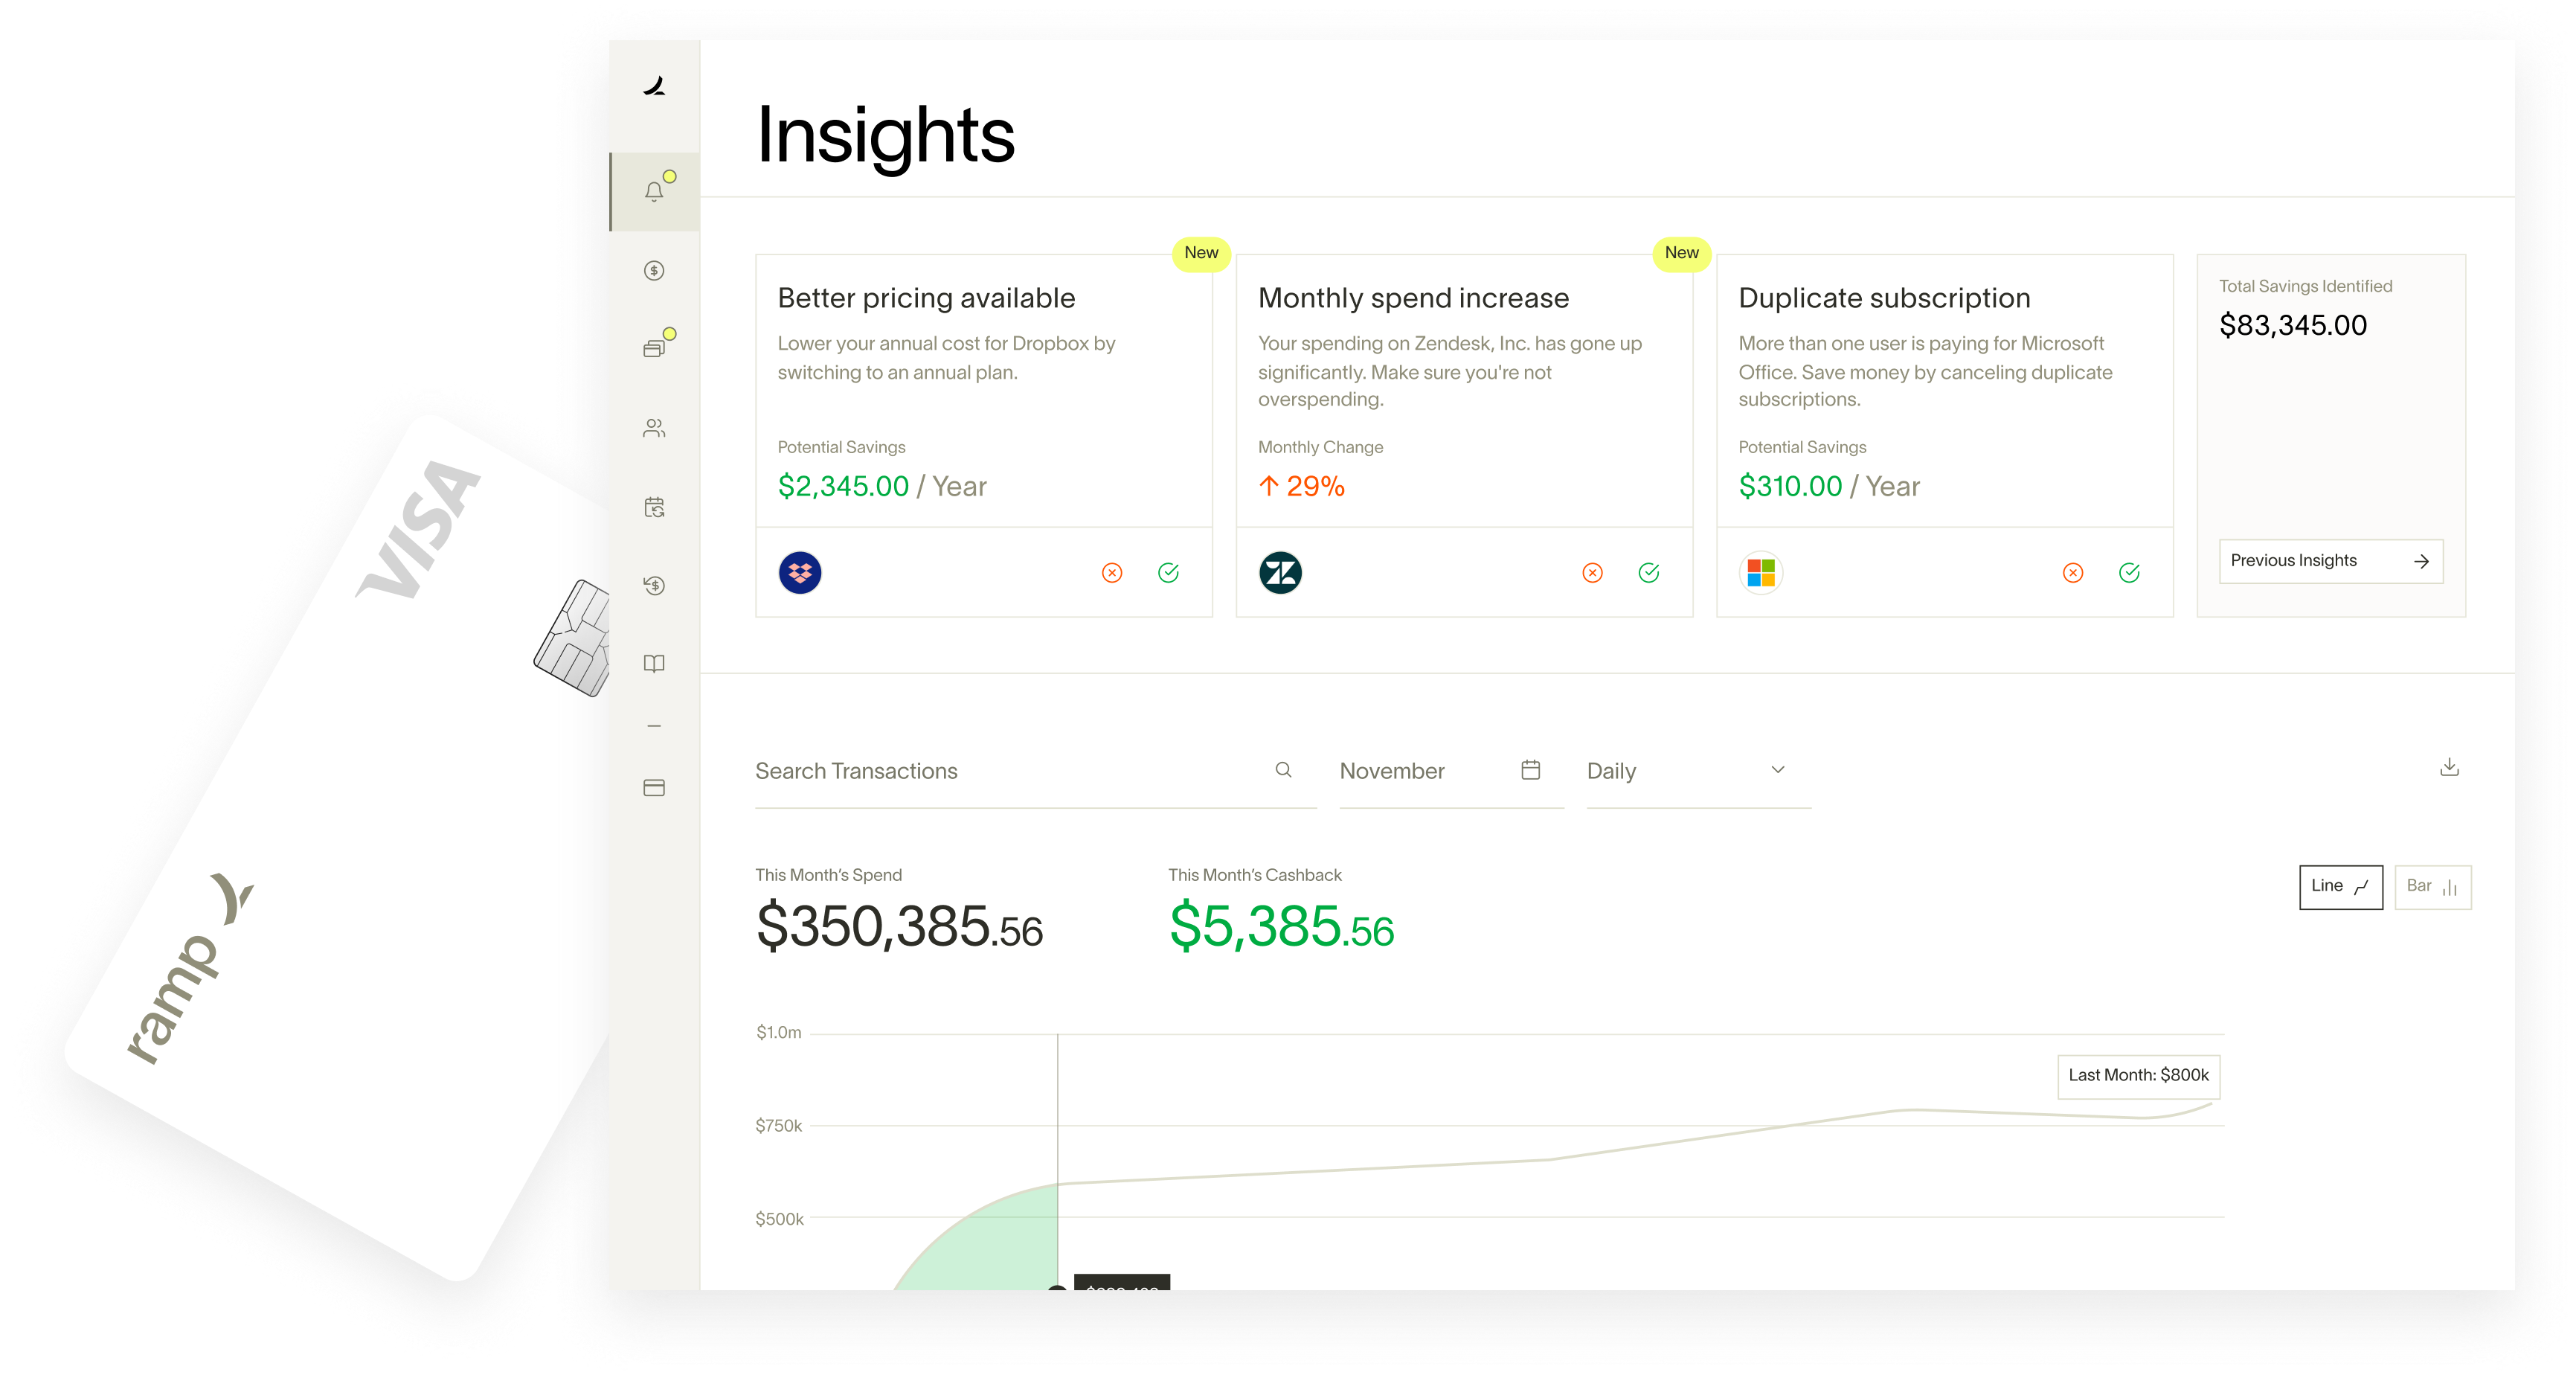Viewport: 2576px width, 1375px height.
Task: Accept the Better pricing available insight
Action: 1168,573
